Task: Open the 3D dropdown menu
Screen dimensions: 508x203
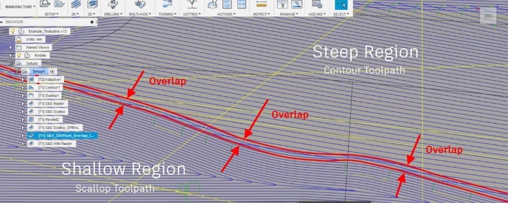Action: pyautogui.click(x=92, y=14)
